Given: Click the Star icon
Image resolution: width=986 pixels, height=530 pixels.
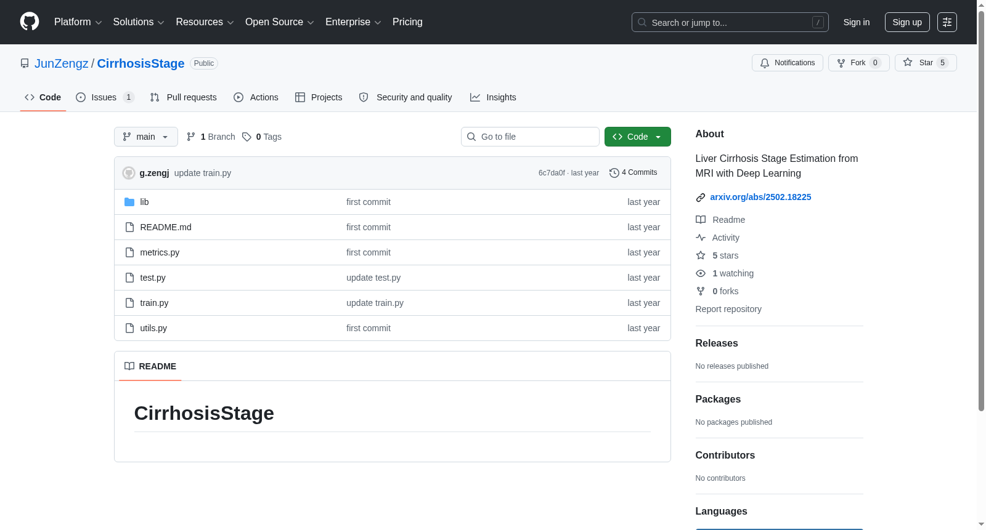Looking at the screenshot, I should 908,62.
